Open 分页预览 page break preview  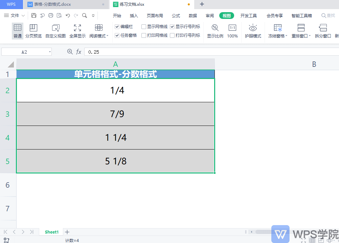tap(33, 31)
